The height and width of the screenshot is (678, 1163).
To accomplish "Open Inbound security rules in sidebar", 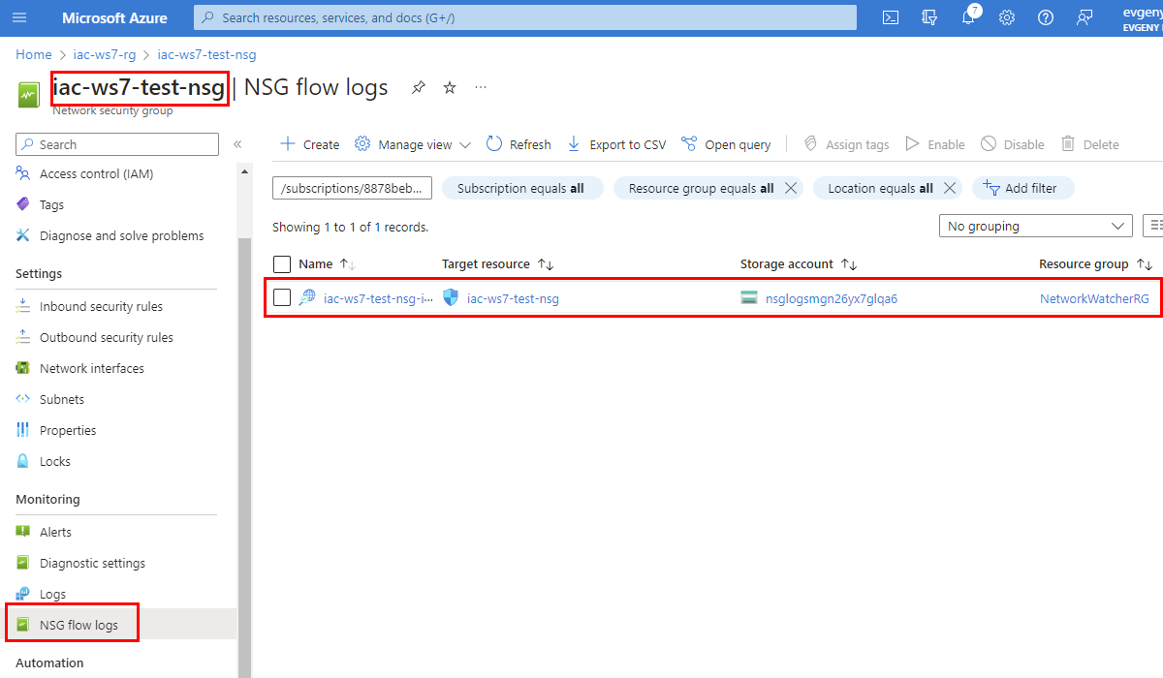I will (101, 306).
